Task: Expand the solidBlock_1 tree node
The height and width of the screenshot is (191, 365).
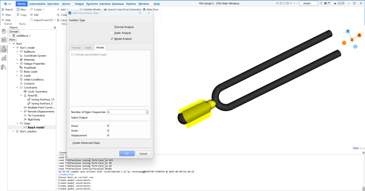Action: click(9, 36)
